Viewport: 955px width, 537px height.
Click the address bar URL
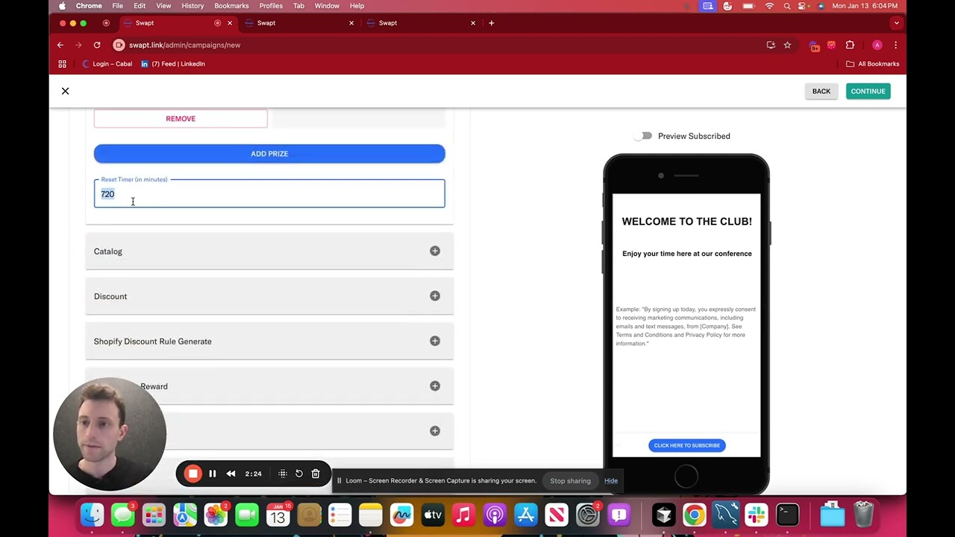184,45
